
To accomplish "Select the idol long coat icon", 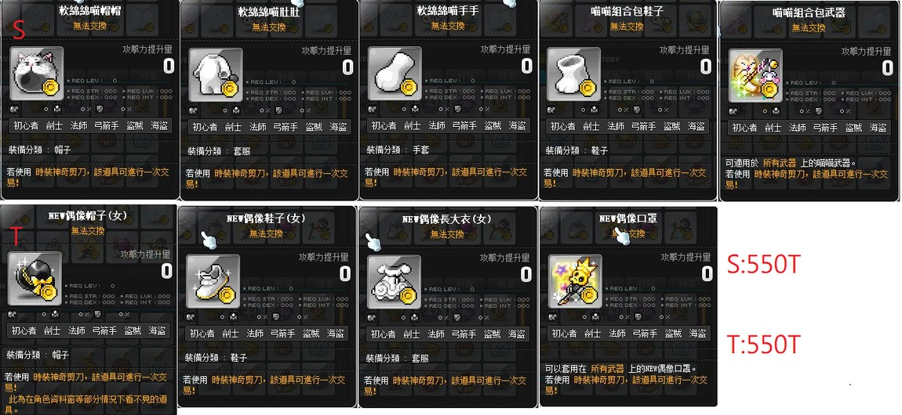I will [x=394, y=281].
